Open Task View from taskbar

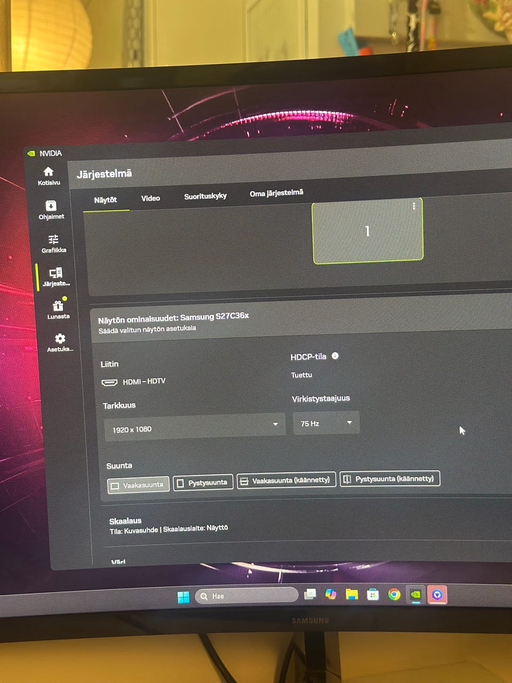point(310,594)
